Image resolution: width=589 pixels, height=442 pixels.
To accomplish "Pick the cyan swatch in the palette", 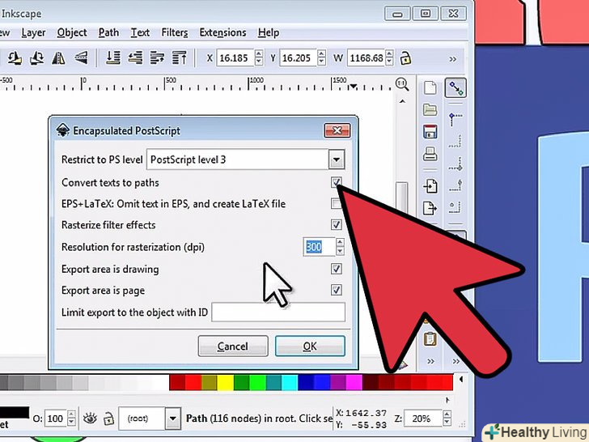I will 290,382.
